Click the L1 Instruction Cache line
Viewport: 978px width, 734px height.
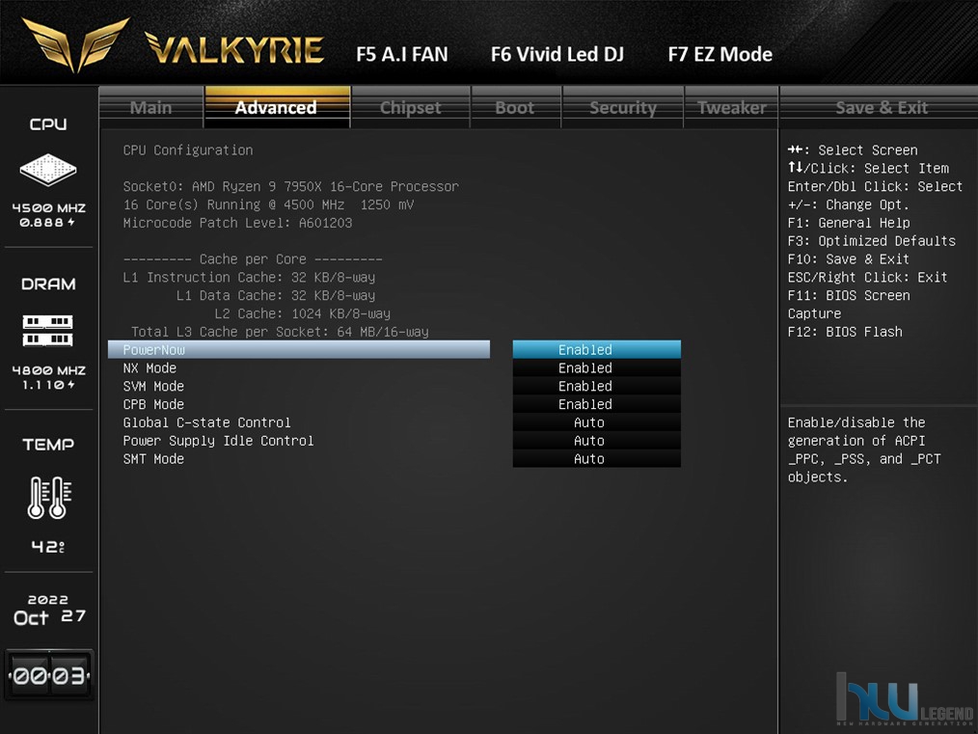coord(249,277)
